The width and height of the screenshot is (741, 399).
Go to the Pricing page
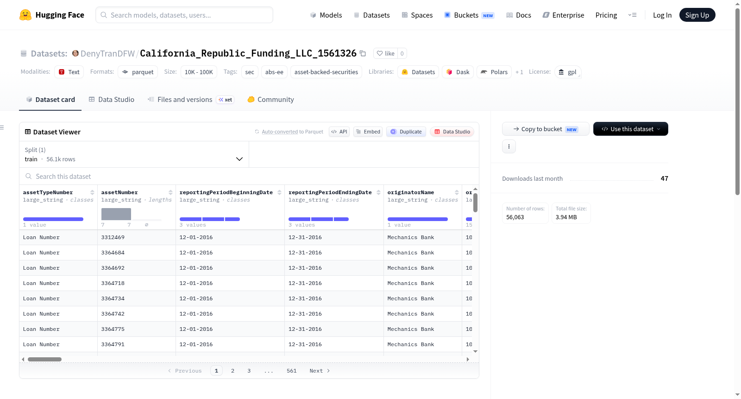click(606, 15)
